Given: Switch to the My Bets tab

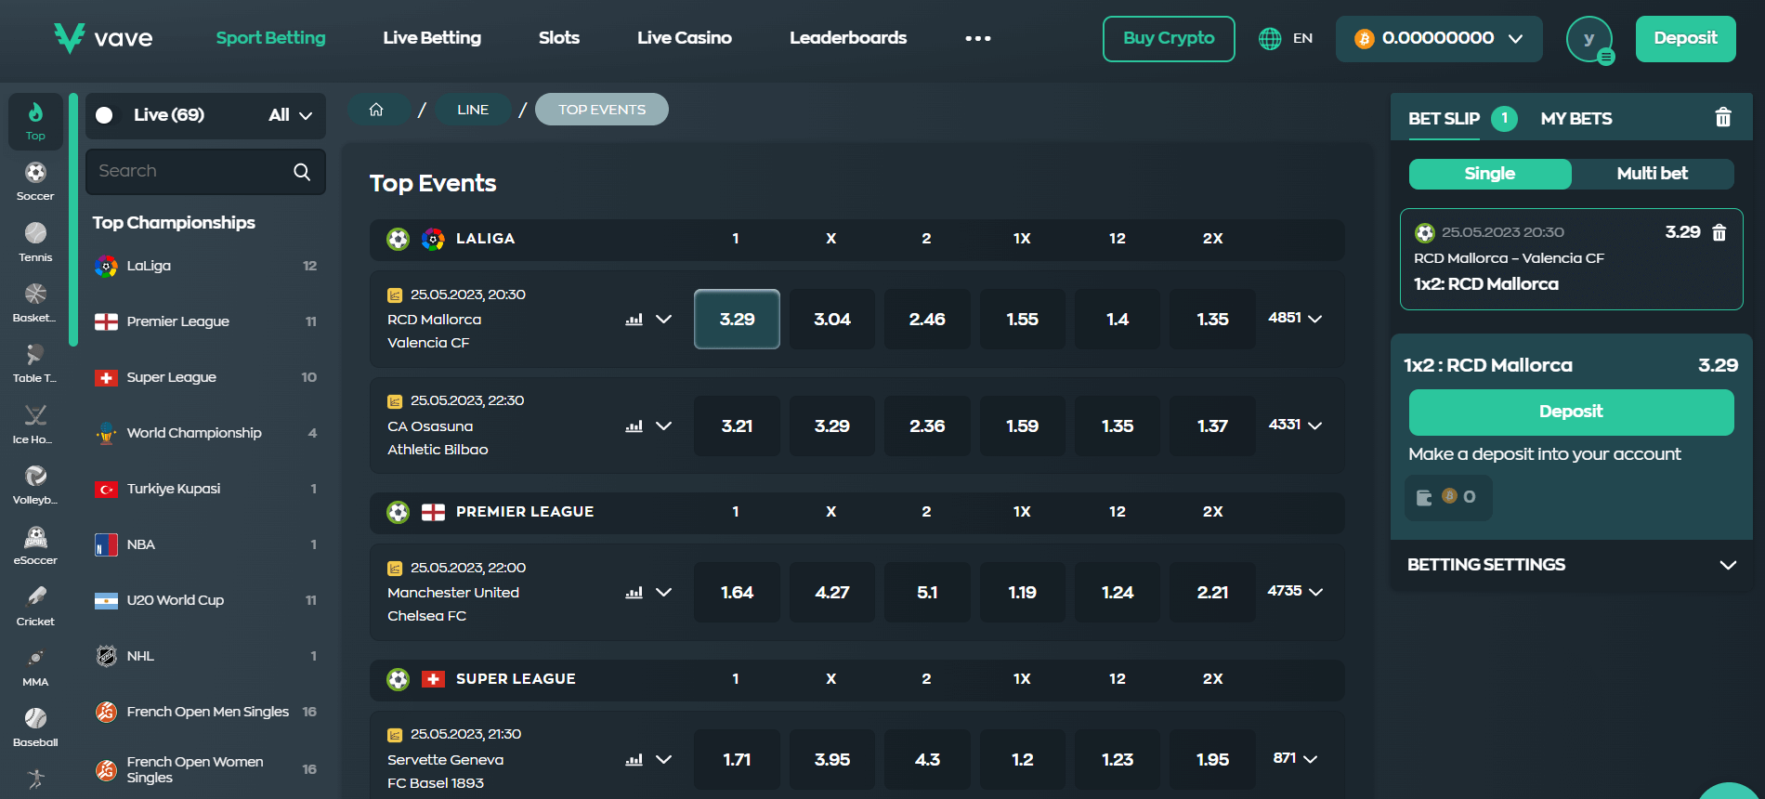Looking at the screenshot, I should [1575, 119].
